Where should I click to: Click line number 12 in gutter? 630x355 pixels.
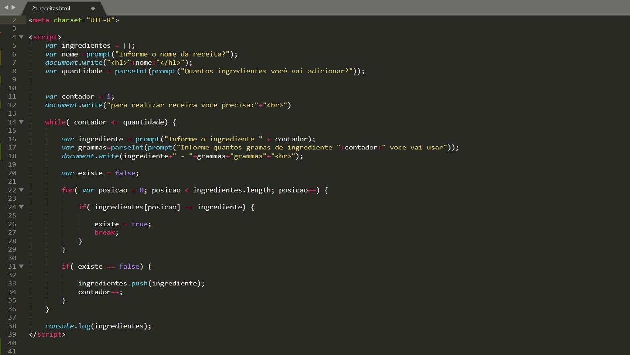click(x=12, y=105)
